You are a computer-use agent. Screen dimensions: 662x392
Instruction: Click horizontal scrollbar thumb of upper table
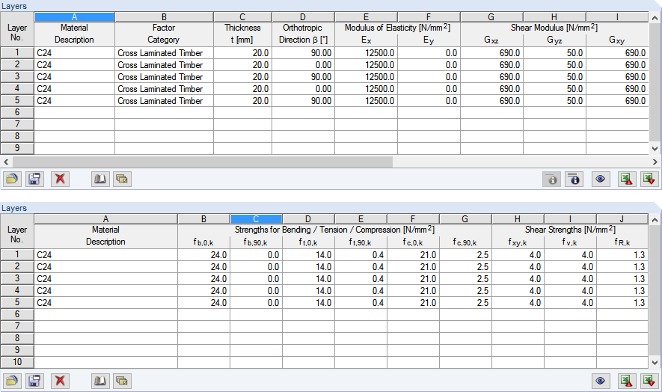[x=203, y=162]
